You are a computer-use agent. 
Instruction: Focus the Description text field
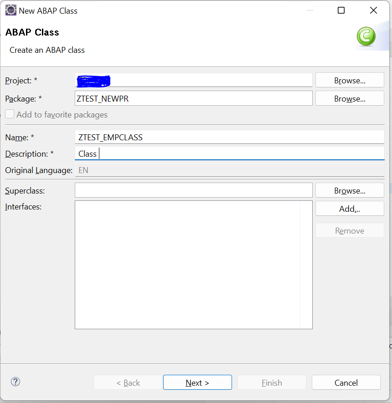tap(229, 153)
